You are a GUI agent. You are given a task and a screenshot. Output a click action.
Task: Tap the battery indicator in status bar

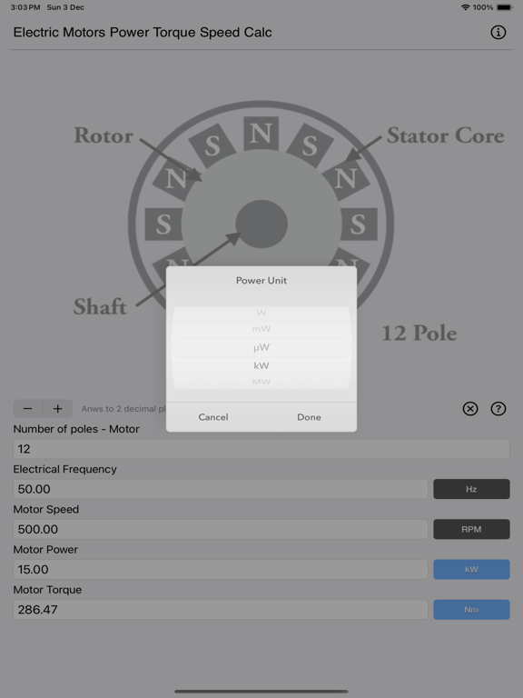(x=504, y=7)
